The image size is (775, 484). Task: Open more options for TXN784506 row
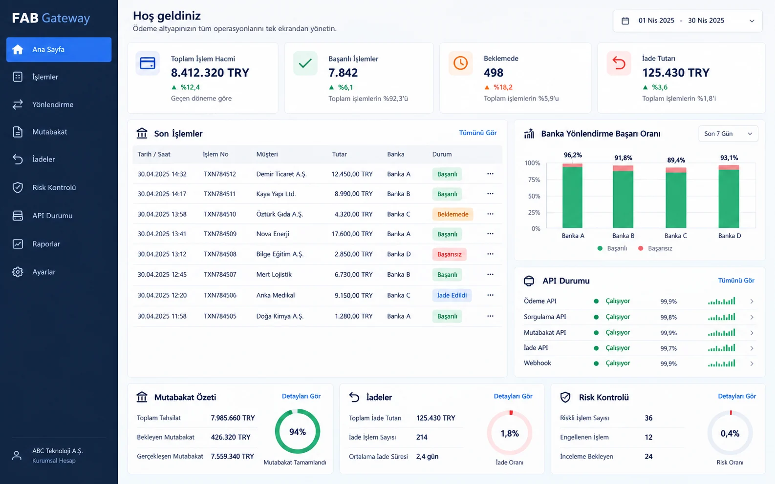[x=490, y=295]
